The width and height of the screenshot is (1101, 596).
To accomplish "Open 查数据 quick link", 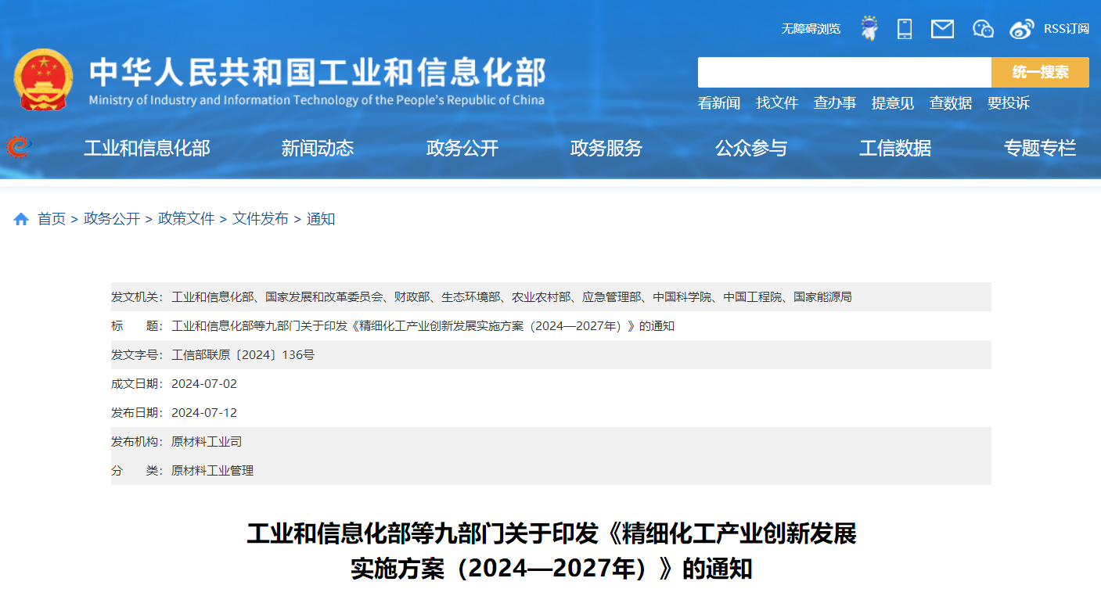I will click(x=951, y=103).
